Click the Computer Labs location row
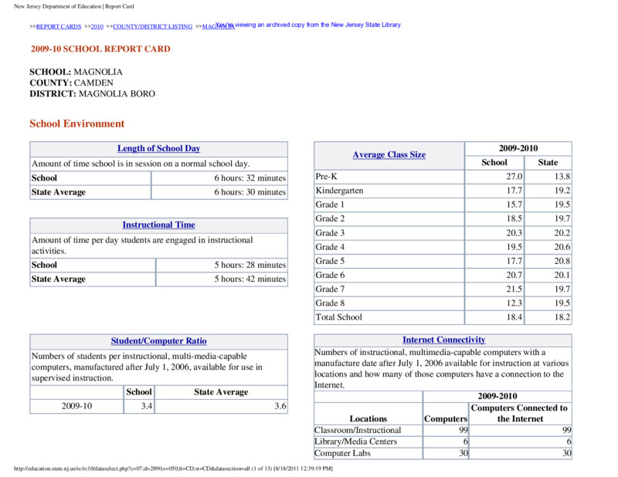 443,453
